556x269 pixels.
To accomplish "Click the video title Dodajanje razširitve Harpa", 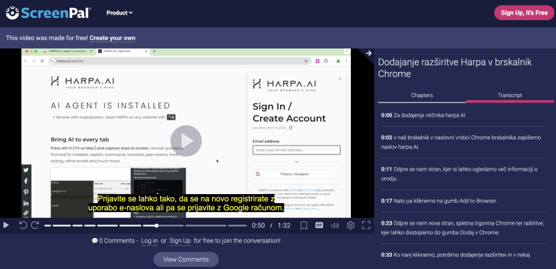I will [455, 68].
